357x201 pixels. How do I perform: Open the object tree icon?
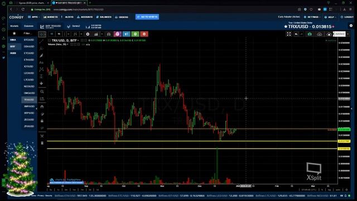[x=42, y=136]
